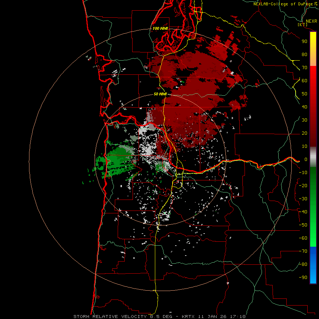Click the -40 value on the velocity scale
The height and width of the screenshot is (319, 319).
pos(303,212)
